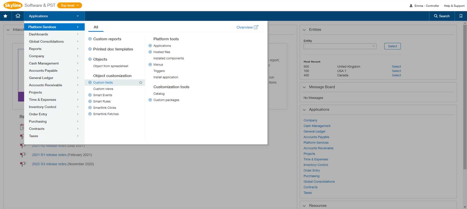
Task: Click the plus icon beside Hosted files
Action: (150, 52)
